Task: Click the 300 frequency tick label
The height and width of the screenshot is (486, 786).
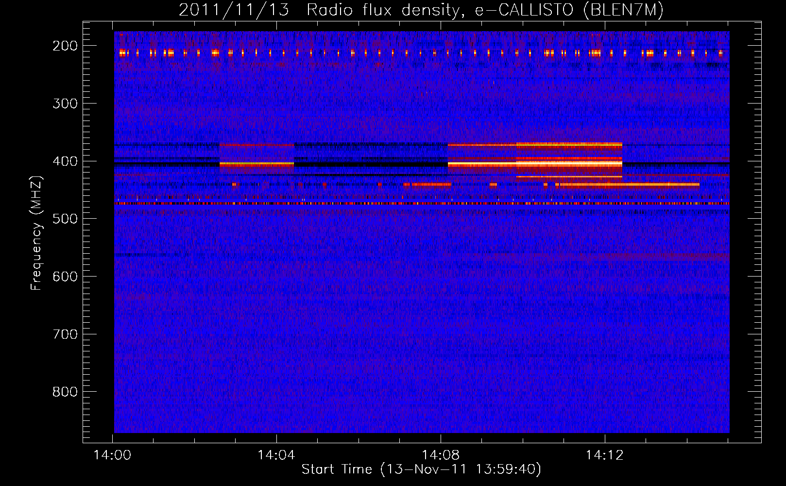Action: 65,104
